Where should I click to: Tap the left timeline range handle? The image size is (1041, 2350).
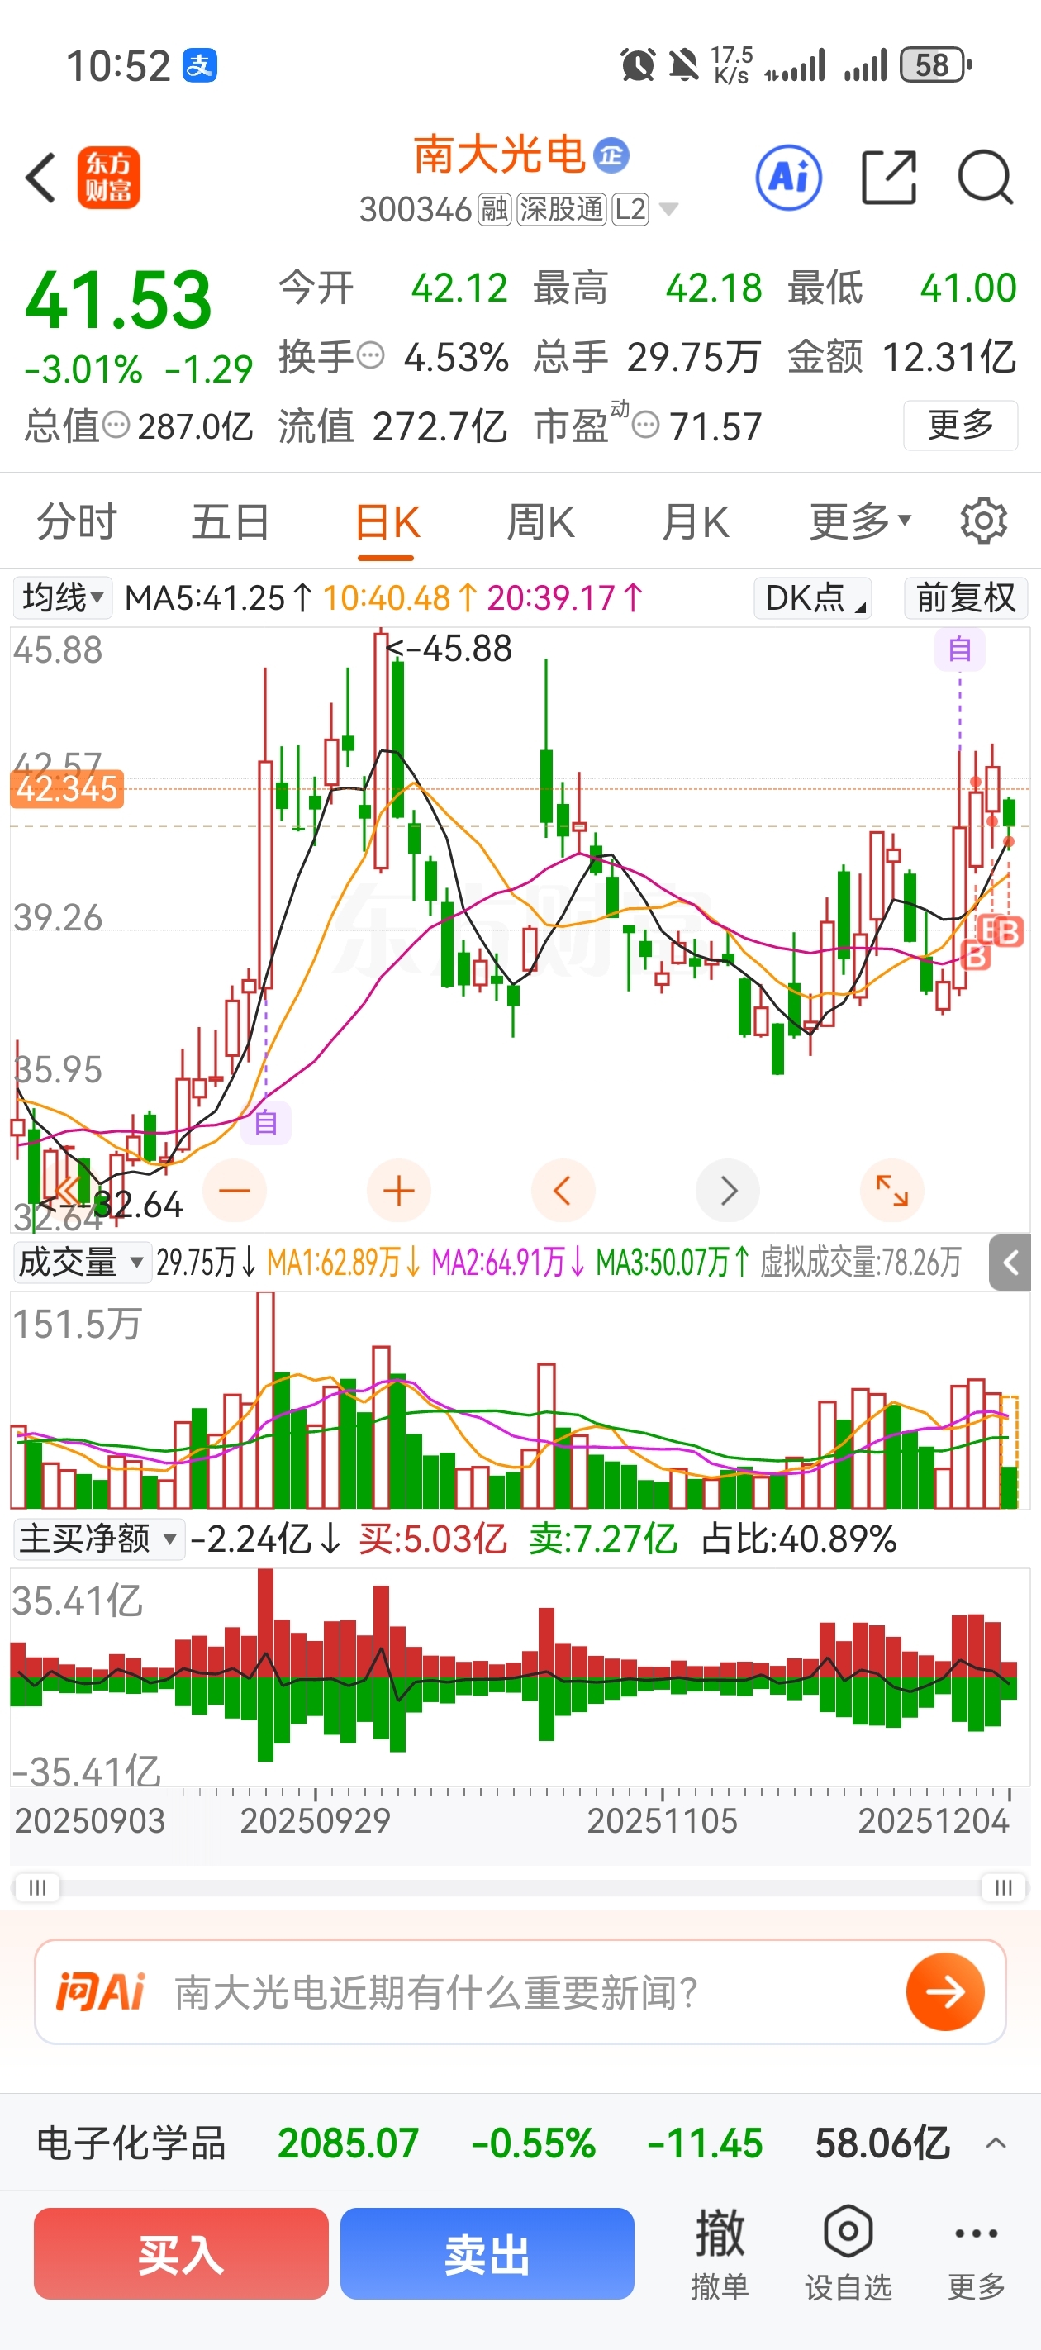click(36, 1887)
